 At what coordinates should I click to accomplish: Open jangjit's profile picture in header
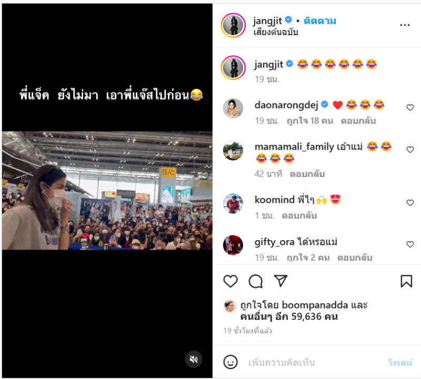(233, 25)
